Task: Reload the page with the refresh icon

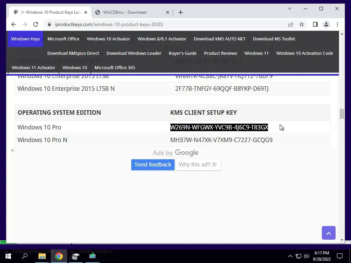Action: tap(36, 24)
